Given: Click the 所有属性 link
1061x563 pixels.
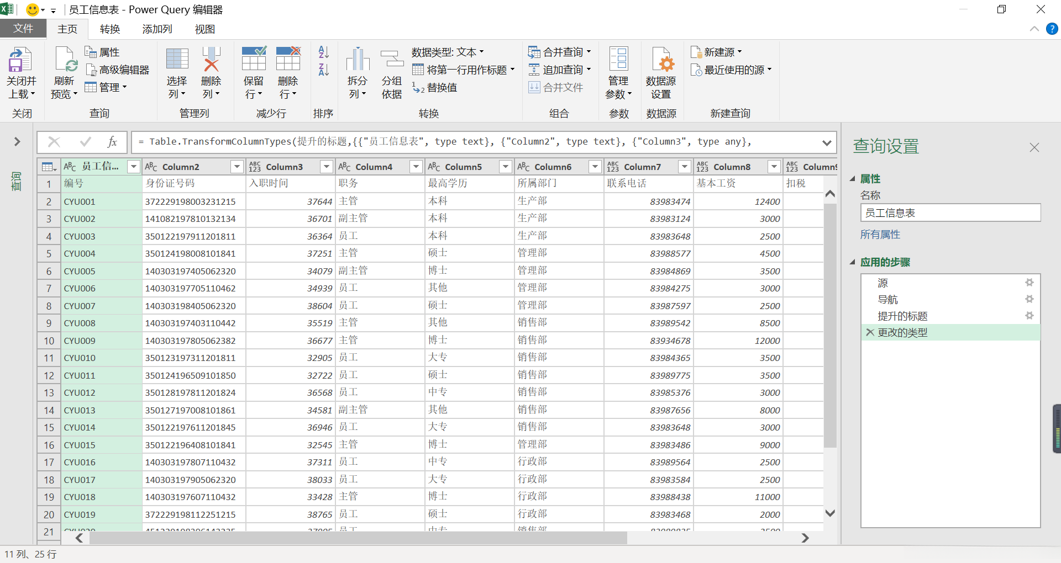Looking at the screenshot, I should (880, 235).
